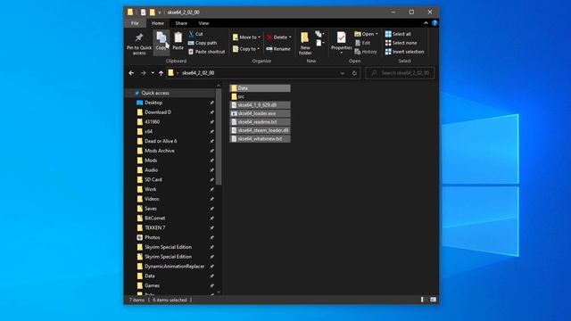The image size is (571, 321).
Task: Open Download D folder in sidebar
Action: (x=158, y=112)
